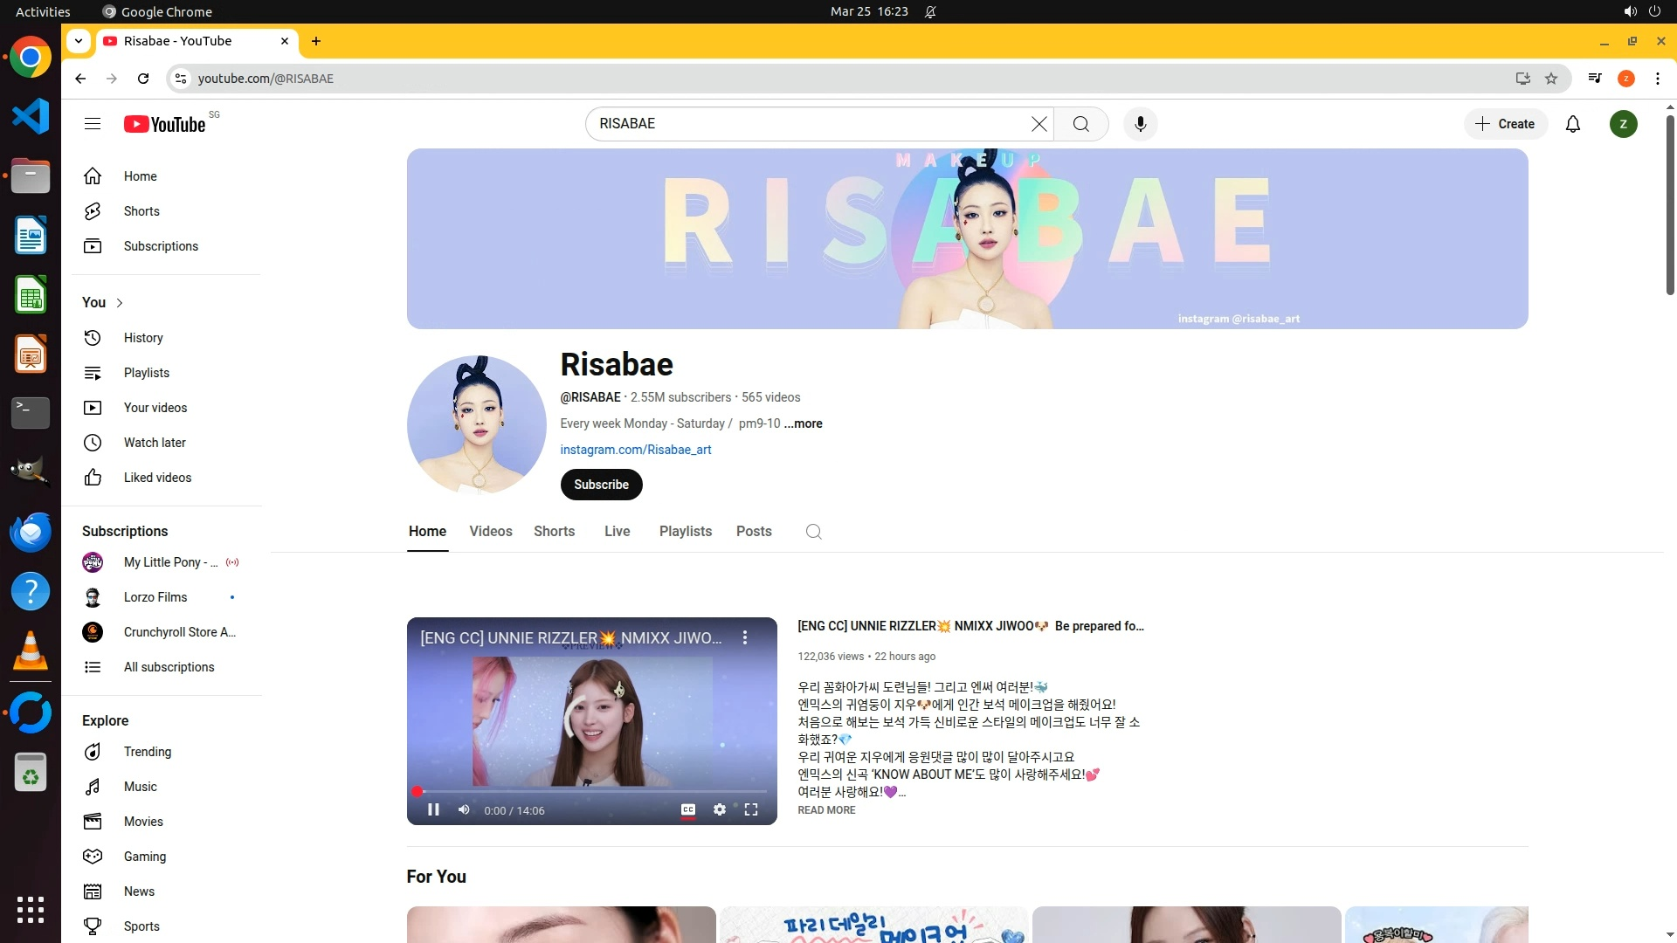Subscribe to the Risabae channel

[601, 485]
